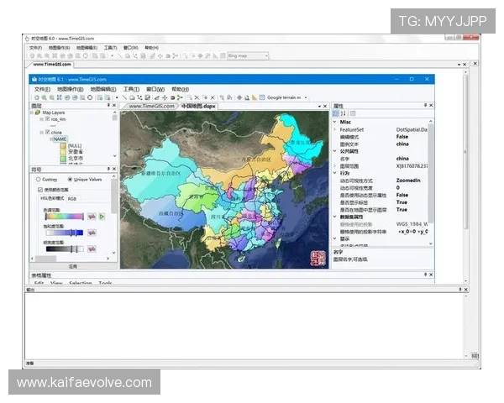
Task: Open the Bing map dropdown in outer window
Action: pyautogui.click(x=266, y=56)
